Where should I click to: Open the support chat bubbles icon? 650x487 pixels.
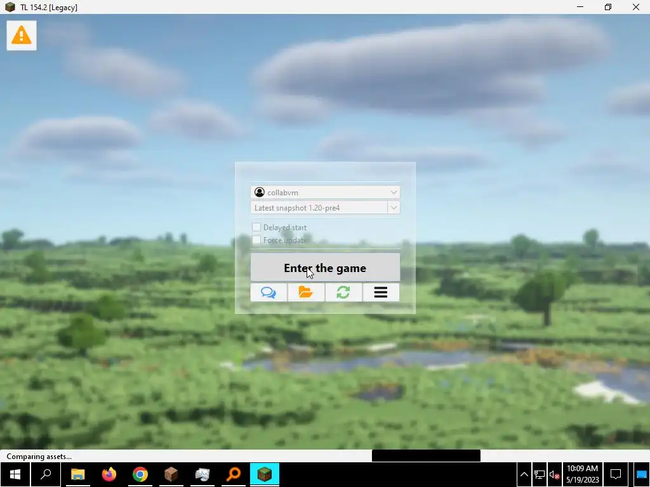[x=269, y=292]
